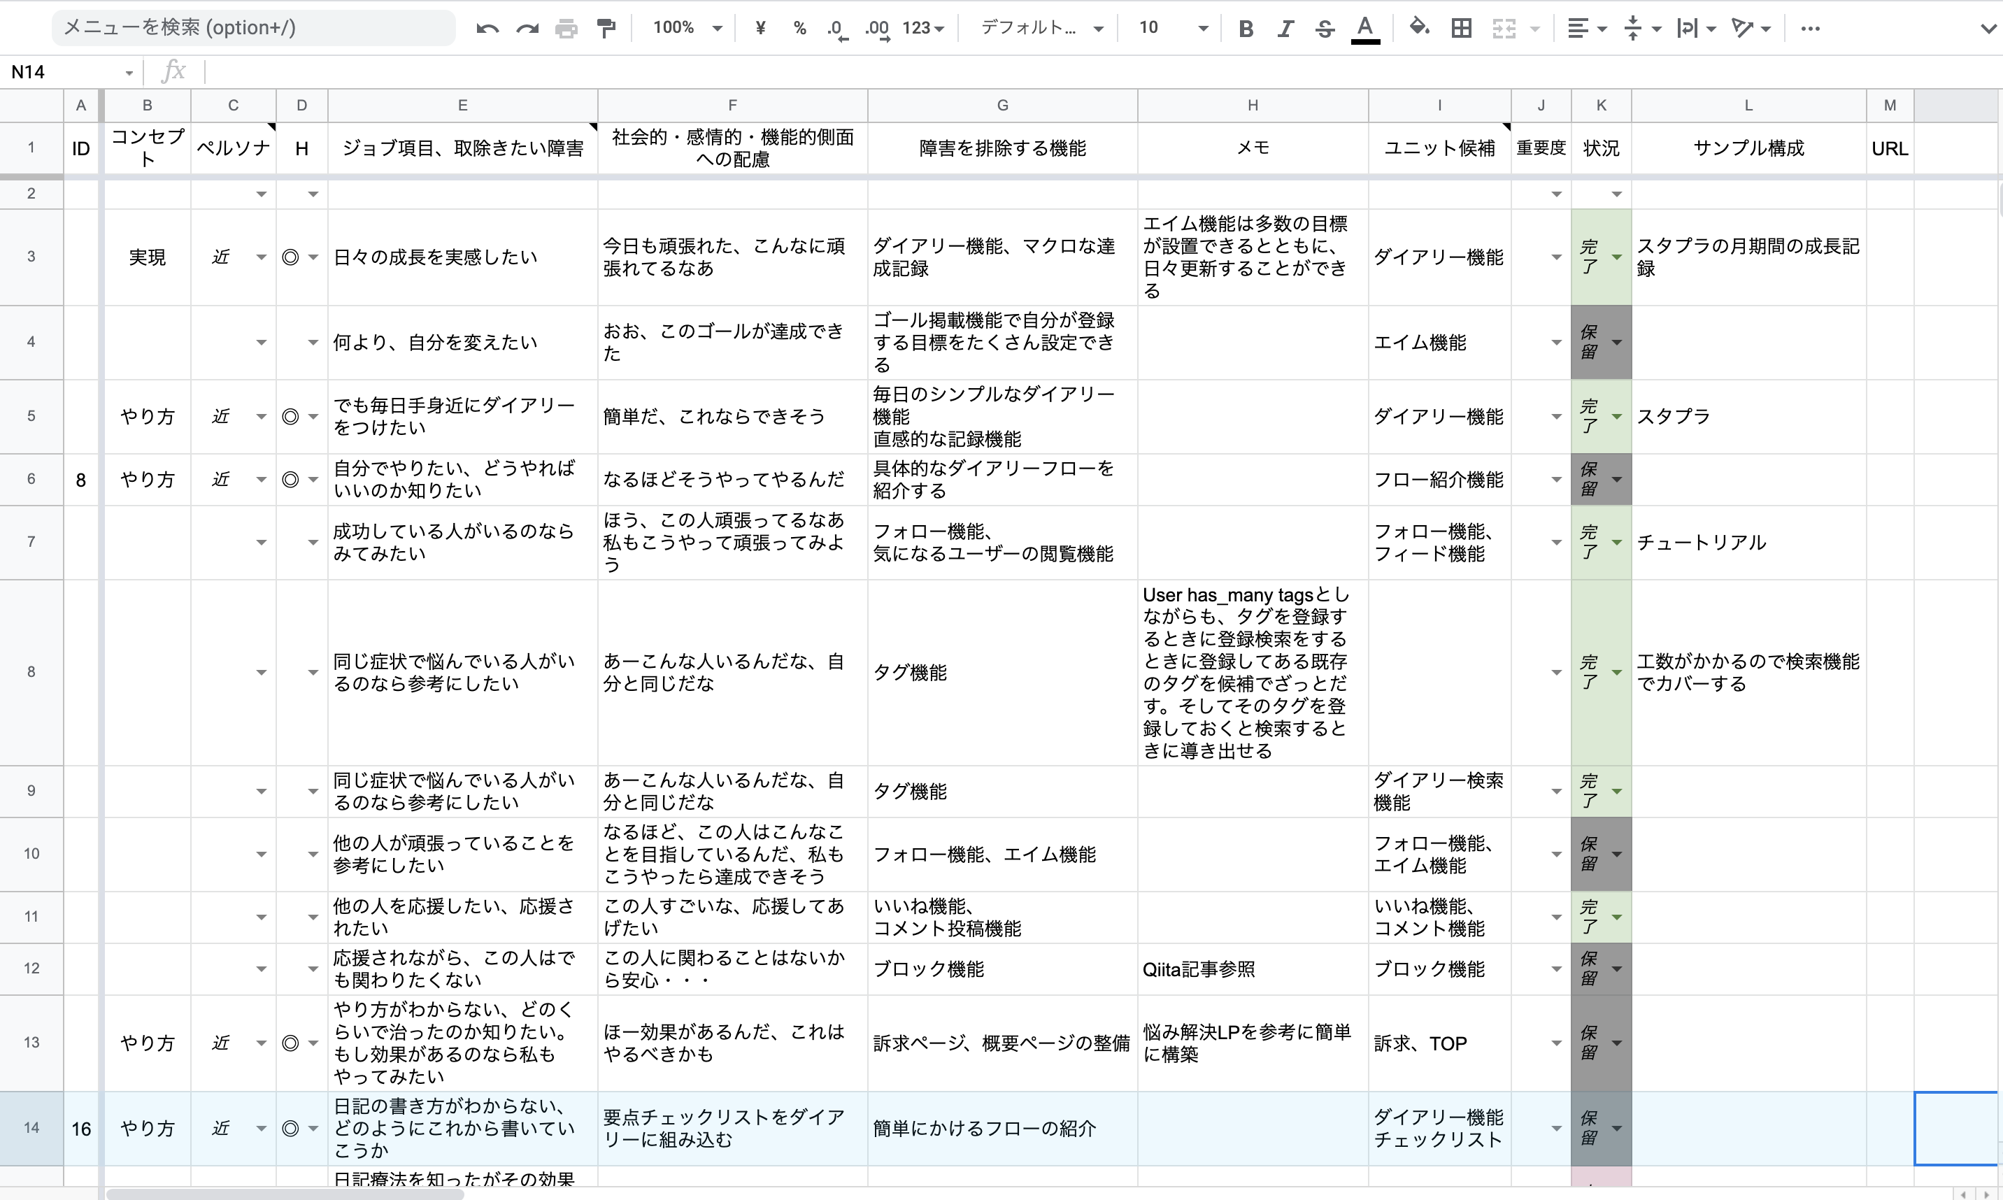The width and height of the screenshot is (2003, 1200).
Task: Format as percent icon
Action: pos(799,28)
